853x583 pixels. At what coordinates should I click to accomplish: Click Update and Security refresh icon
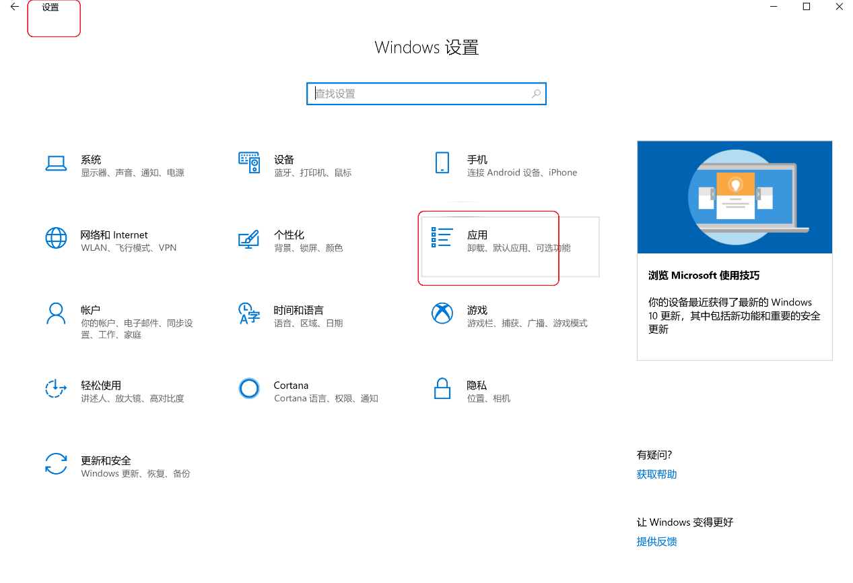point(56,464)
